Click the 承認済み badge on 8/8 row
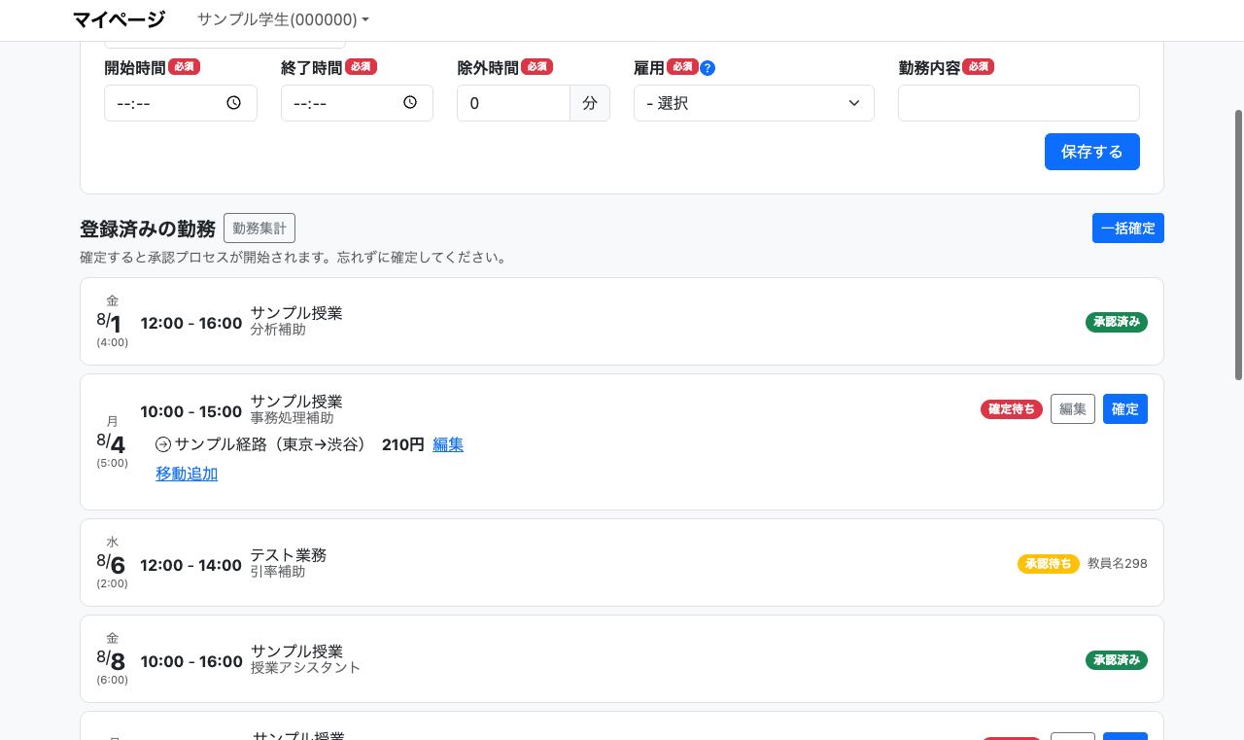 [1117, 660]
